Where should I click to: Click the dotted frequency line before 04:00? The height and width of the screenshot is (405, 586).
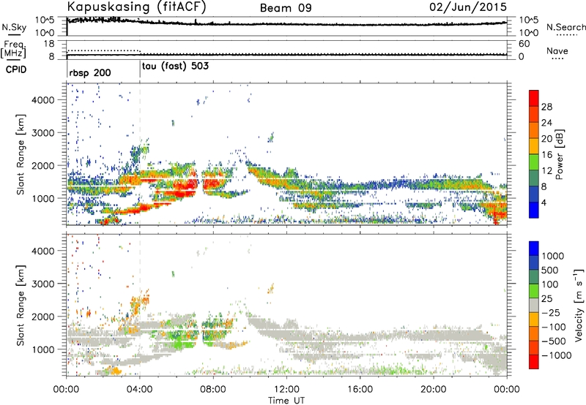(x=103, y=50)
